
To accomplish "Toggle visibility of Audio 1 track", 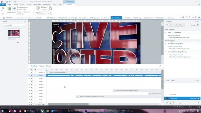I will (32, 75).
